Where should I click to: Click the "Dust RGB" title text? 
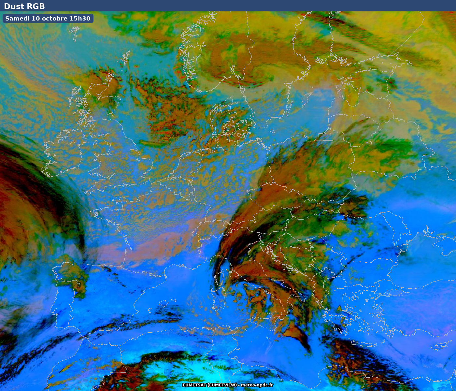coord(24,6)
